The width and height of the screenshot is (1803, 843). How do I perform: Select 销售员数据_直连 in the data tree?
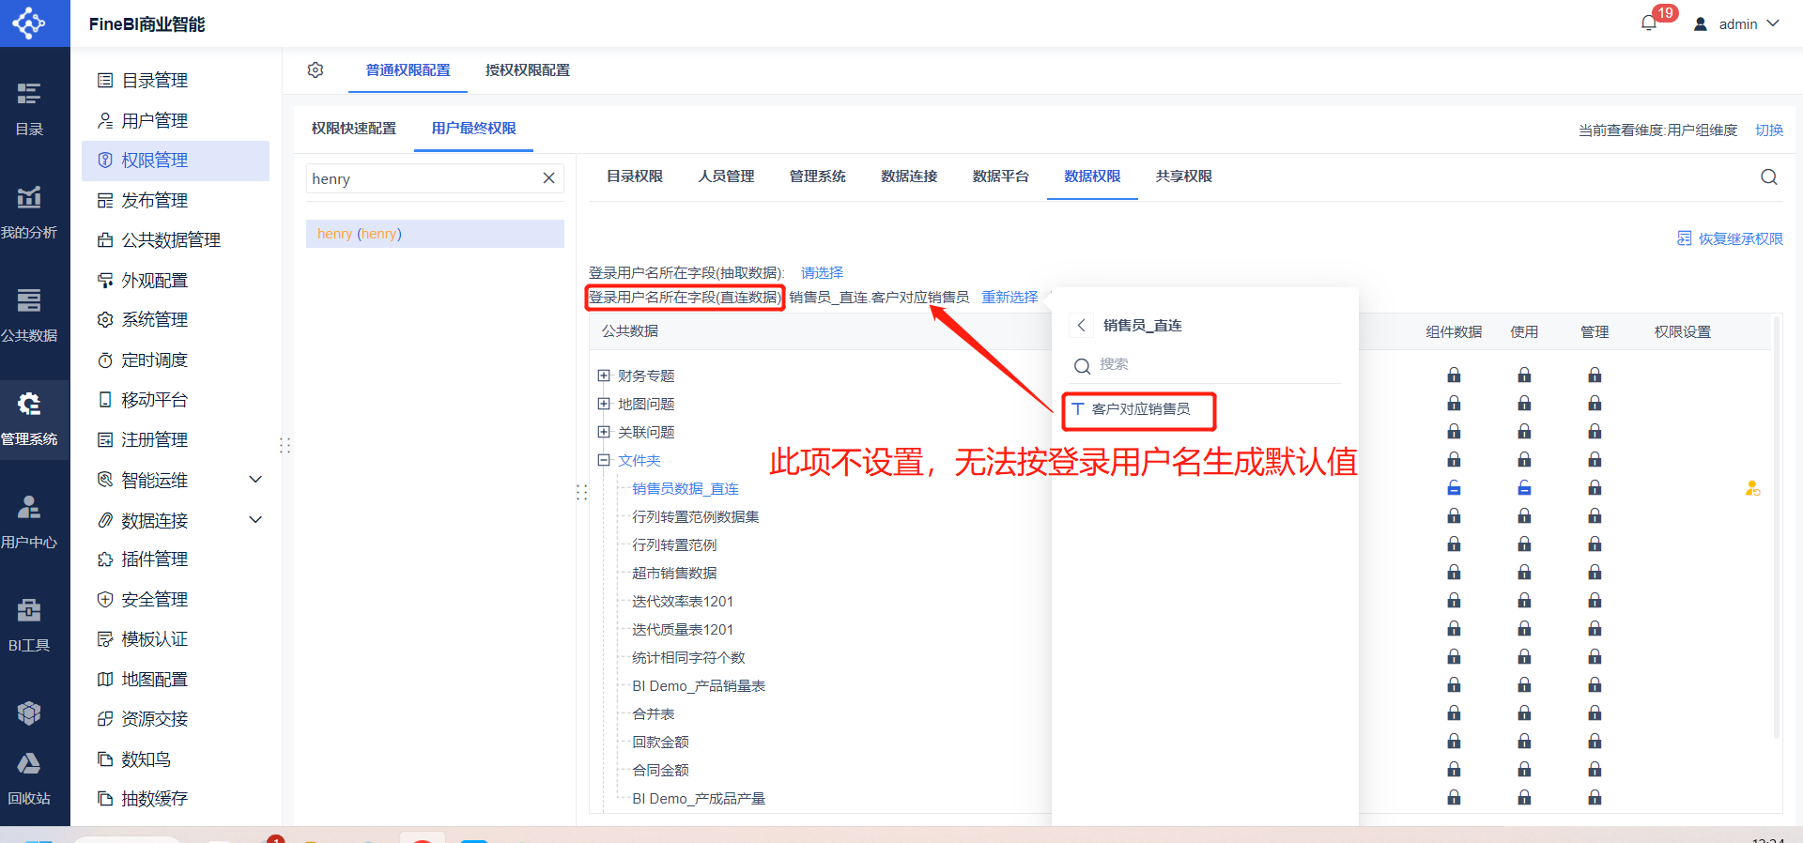coord(686,488)
